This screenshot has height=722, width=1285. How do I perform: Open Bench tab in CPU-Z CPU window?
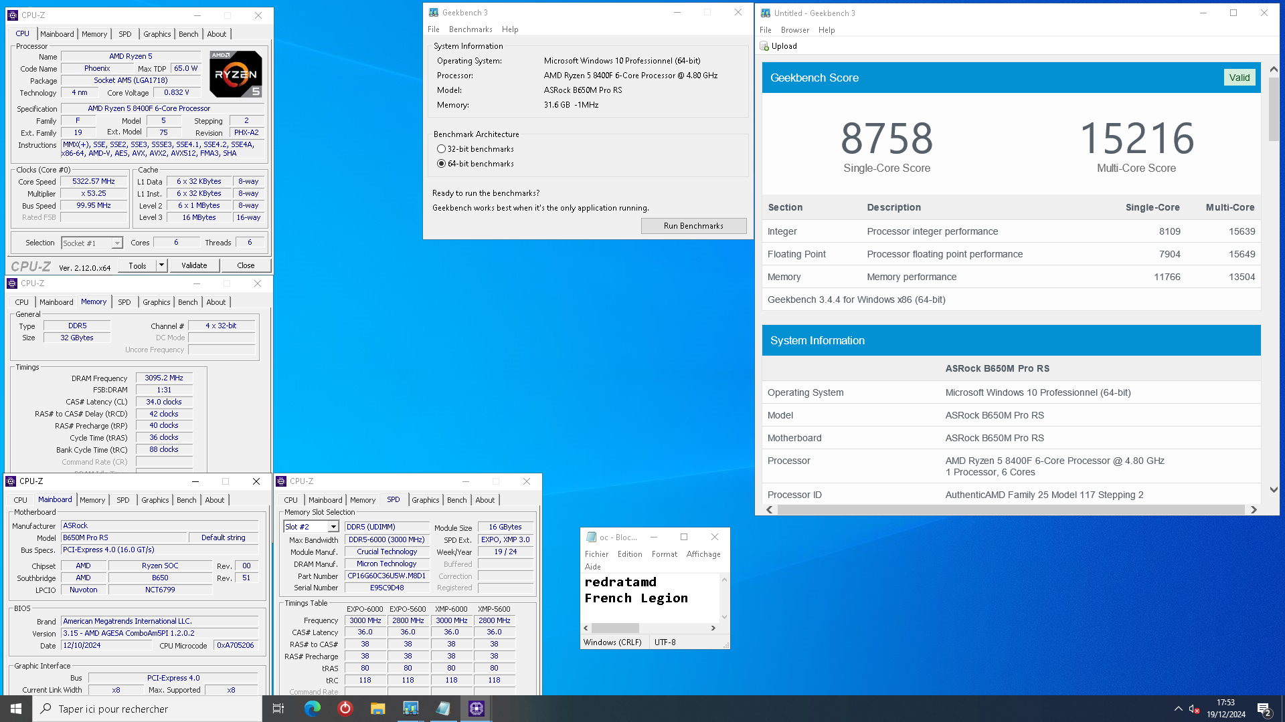188,34
